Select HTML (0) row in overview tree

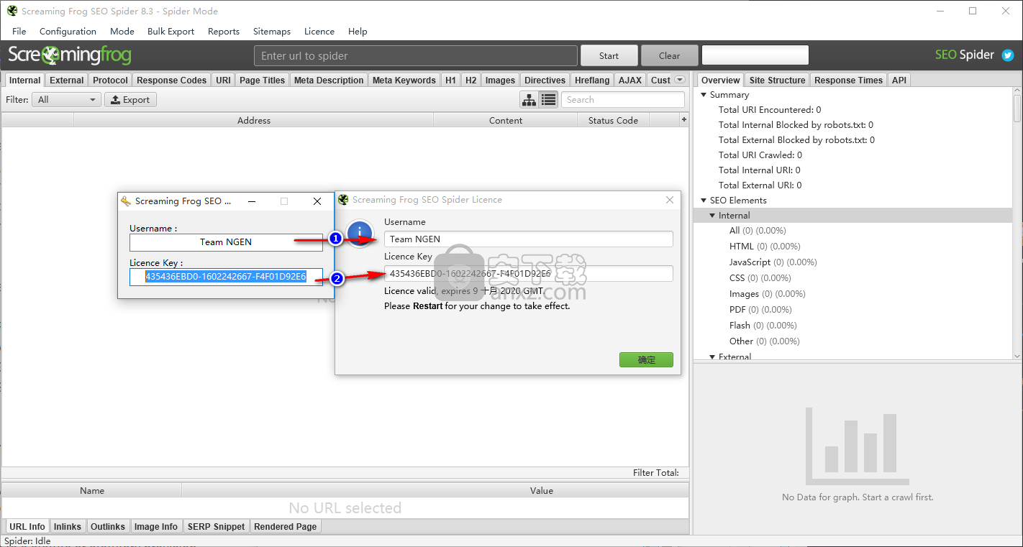point(852,247)
